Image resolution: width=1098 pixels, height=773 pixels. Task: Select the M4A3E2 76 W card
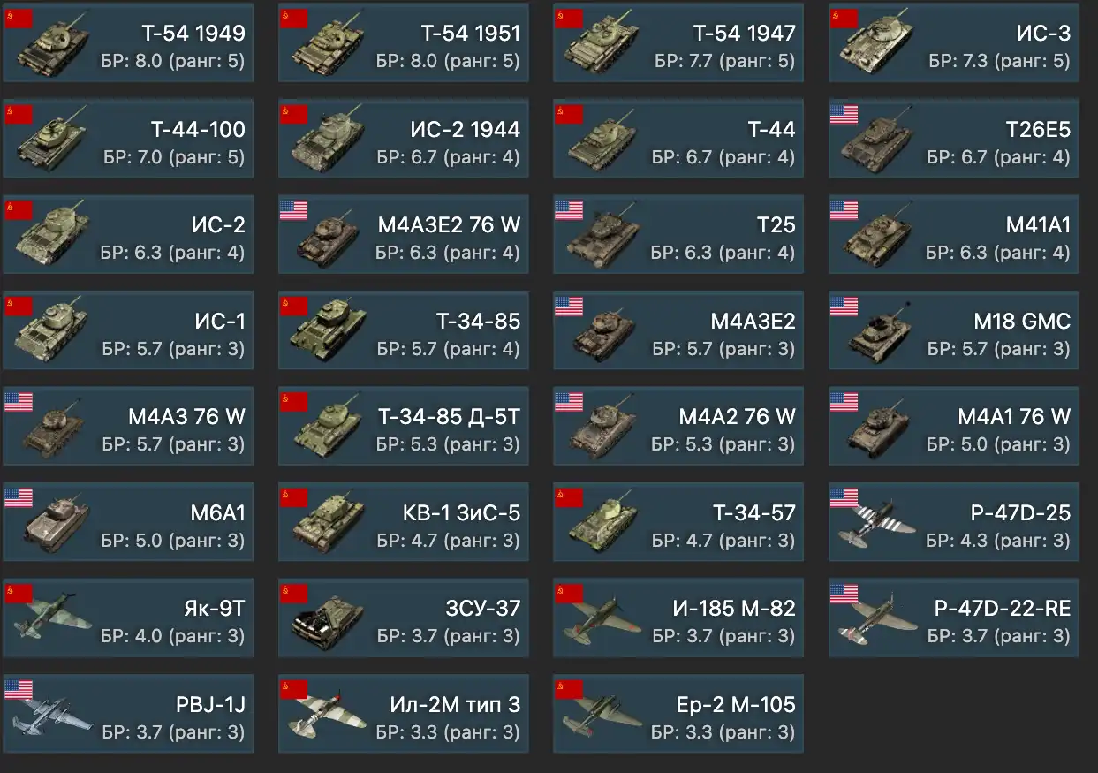[404, 234]
